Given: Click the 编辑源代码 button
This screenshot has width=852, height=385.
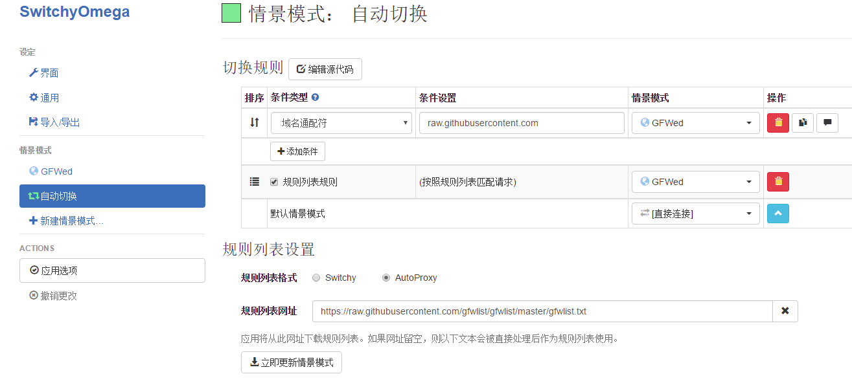Looking at the screenshot, I should (x=325, y=69).
